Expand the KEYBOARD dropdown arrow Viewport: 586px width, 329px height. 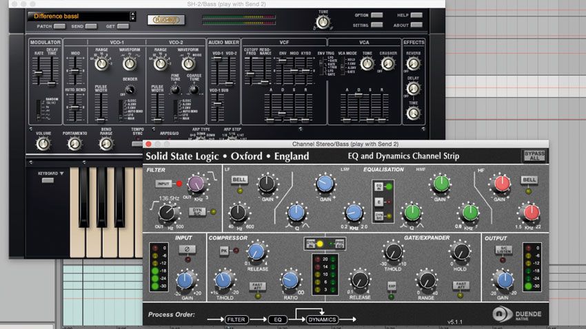[x=61, y=173]
